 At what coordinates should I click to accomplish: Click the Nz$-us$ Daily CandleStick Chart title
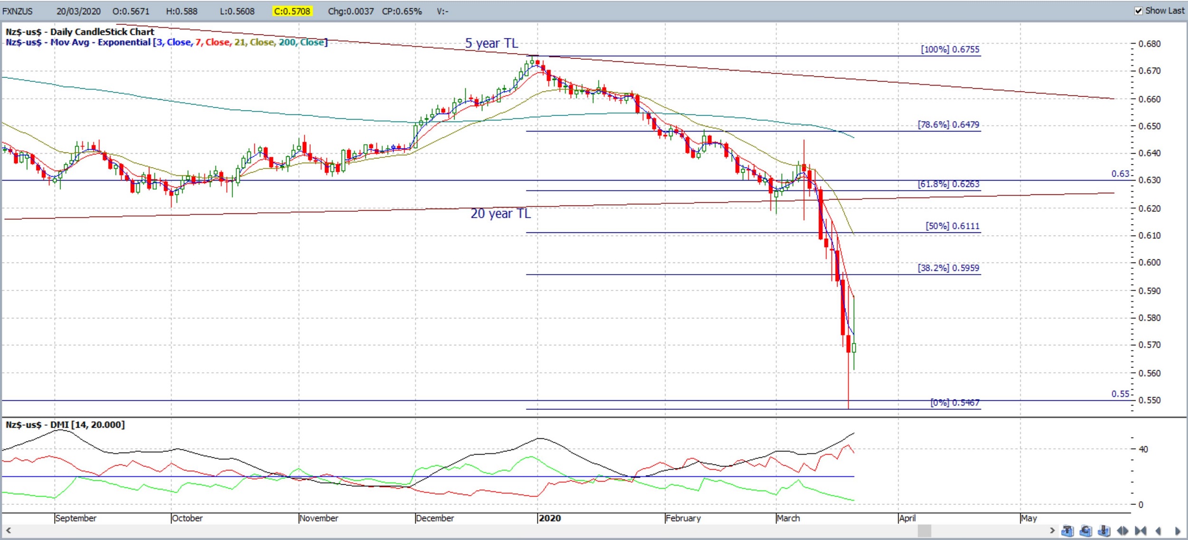coord(80,32)
